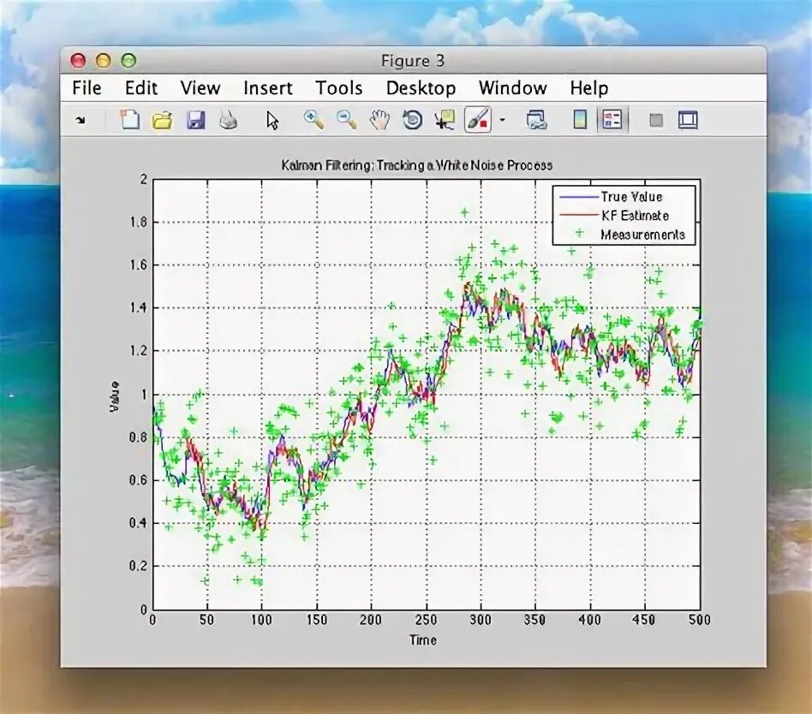Open the View menu
Image resolution: width=812 pixels, height=714 pixels.
[200, 88]
